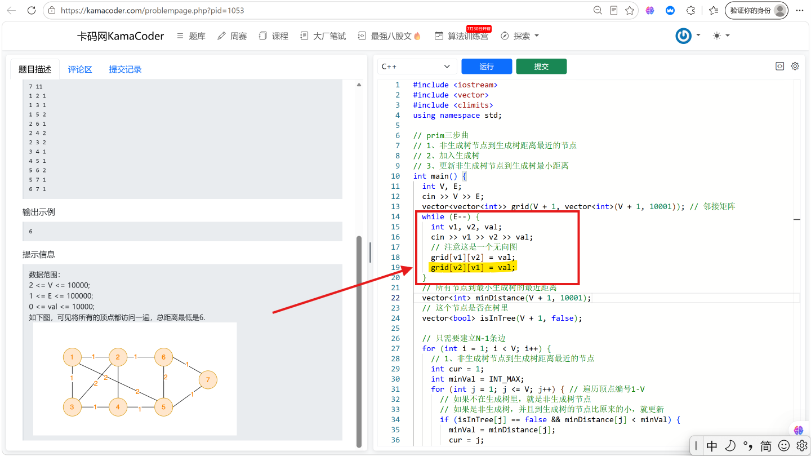Click the green 提交 button

pyautogui.click(x=541, y=67)
